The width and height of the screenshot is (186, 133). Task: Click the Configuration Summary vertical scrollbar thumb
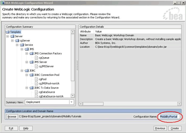[73, 57]
